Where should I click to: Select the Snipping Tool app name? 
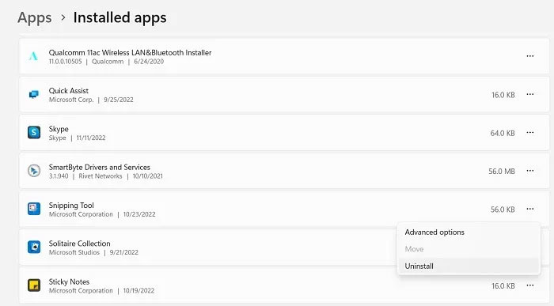(x=71, y=206)
